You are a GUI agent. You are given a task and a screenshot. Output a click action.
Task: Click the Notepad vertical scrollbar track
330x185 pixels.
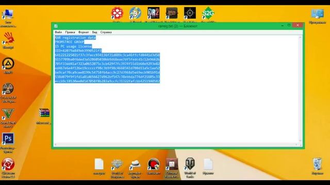300,89
